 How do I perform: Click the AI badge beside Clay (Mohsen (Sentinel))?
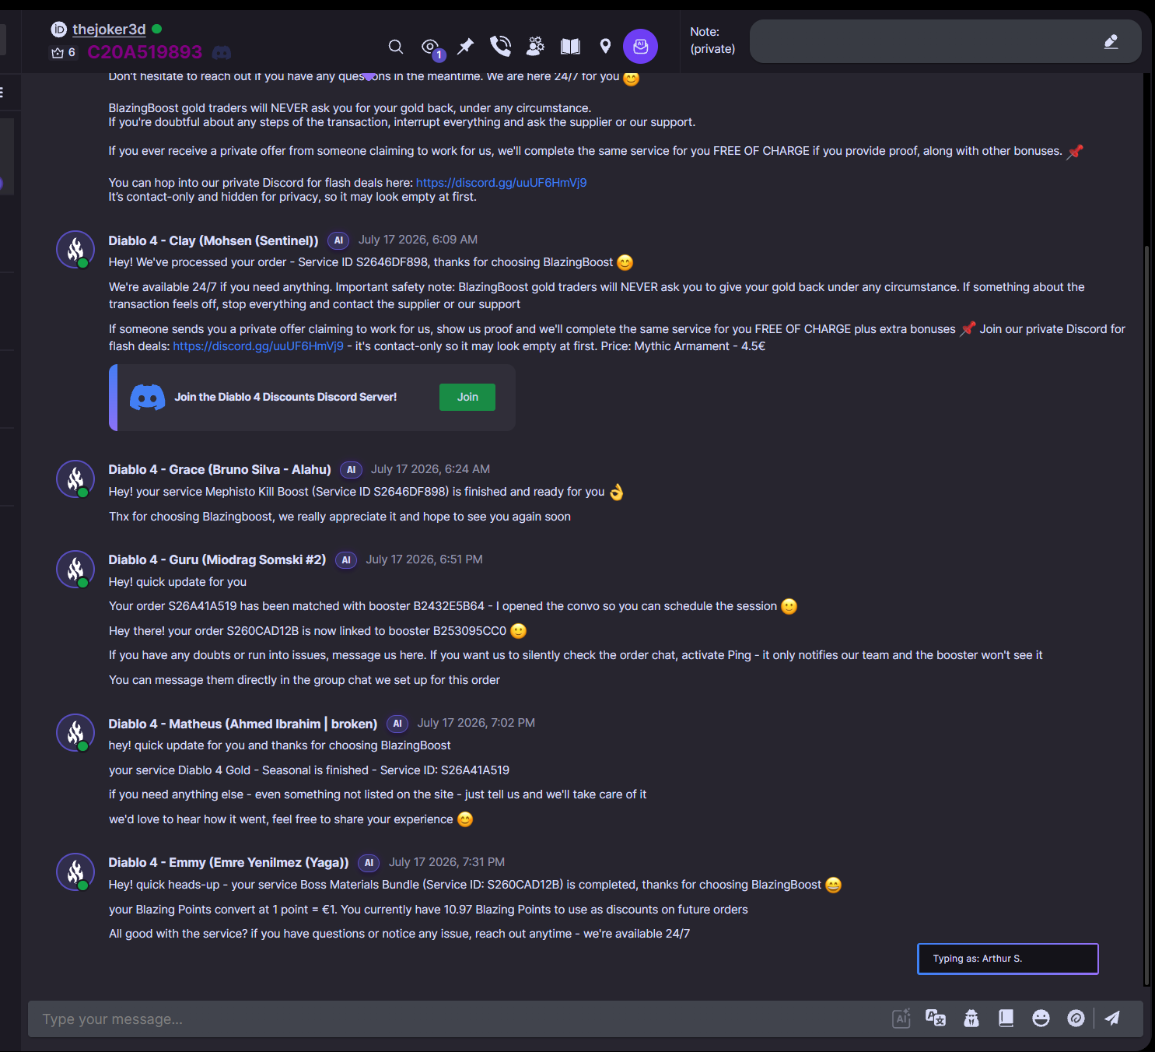(338, 240)
